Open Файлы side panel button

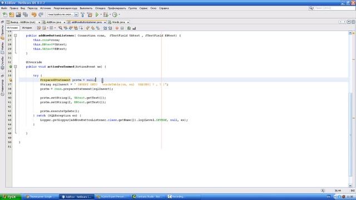click(x=2, y=48)
